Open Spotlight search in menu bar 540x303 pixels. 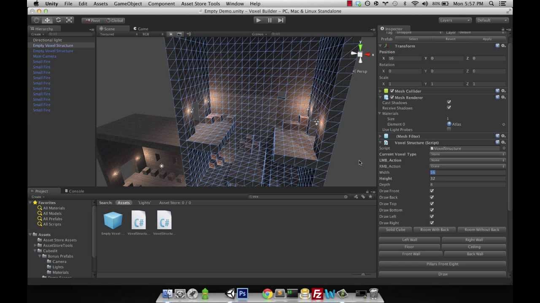coord(491,4)
